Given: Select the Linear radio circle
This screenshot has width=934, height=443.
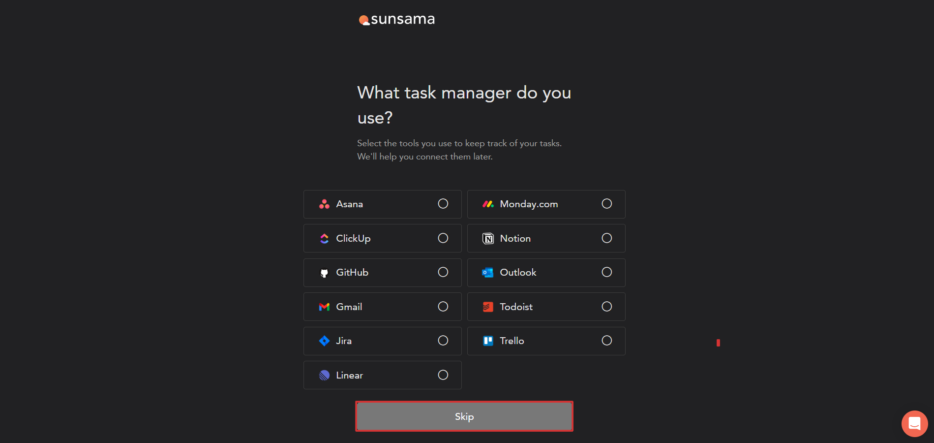Looking at the screenshot, I should click(x=443, y=375).
